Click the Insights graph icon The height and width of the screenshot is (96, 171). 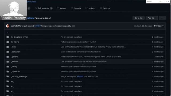coord(87,8)
